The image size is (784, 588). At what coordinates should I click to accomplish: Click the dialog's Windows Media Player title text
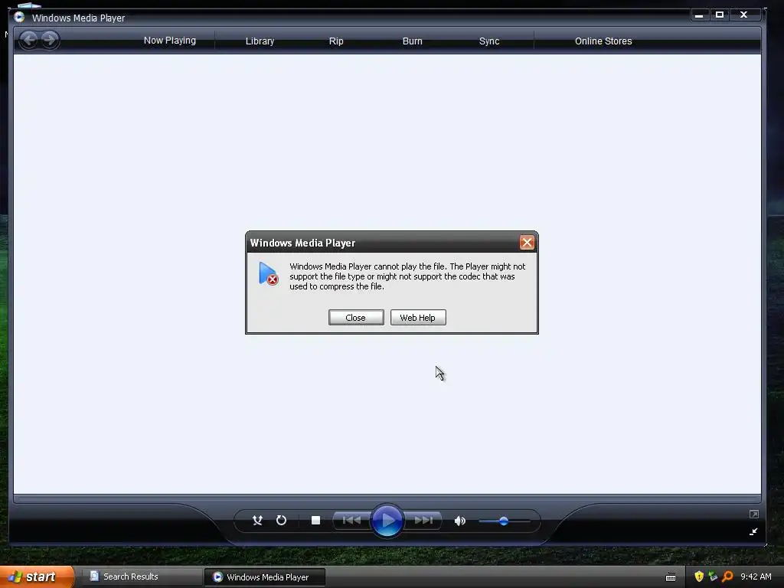tap(302, 243)
